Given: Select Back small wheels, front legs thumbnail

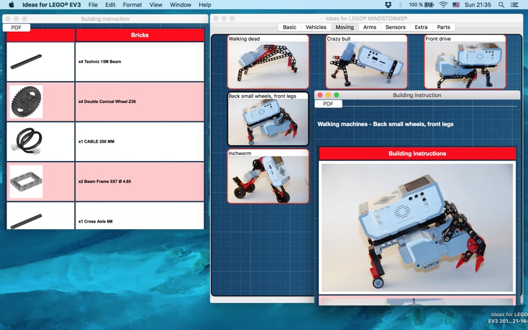Looking at the screenshot, I should (x=268, y=119).
